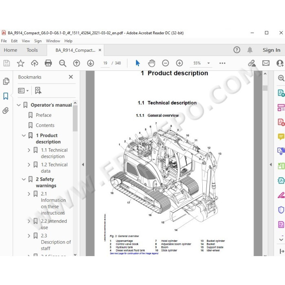This screenshot has height=285, width=285.
Task: Open the View menu
Action: tap(26, 41)
